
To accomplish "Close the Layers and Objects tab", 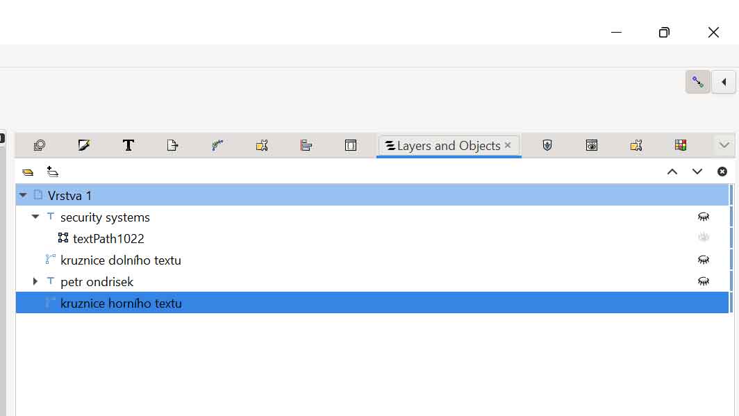I will click(x=508, y=145).
